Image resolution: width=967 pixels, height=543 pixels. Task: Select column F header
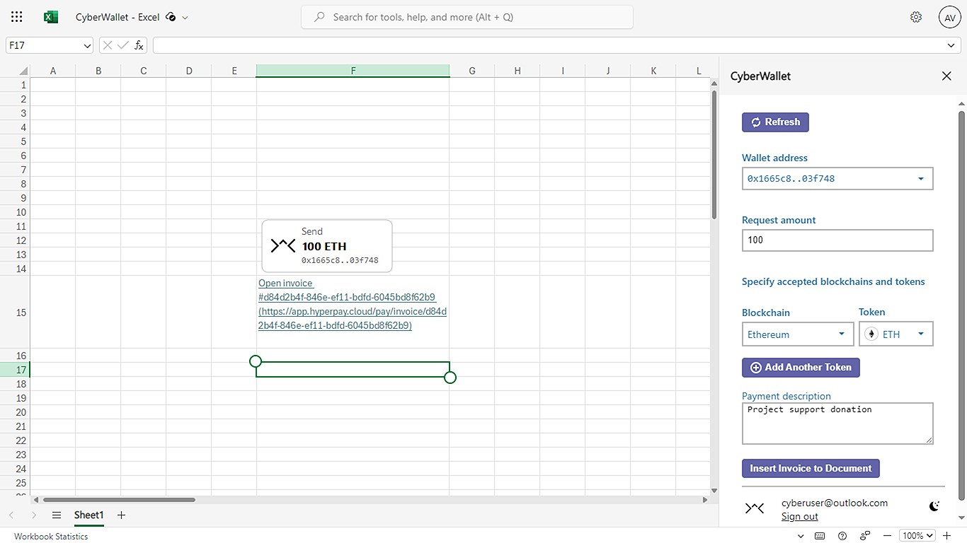click(353, 71)
